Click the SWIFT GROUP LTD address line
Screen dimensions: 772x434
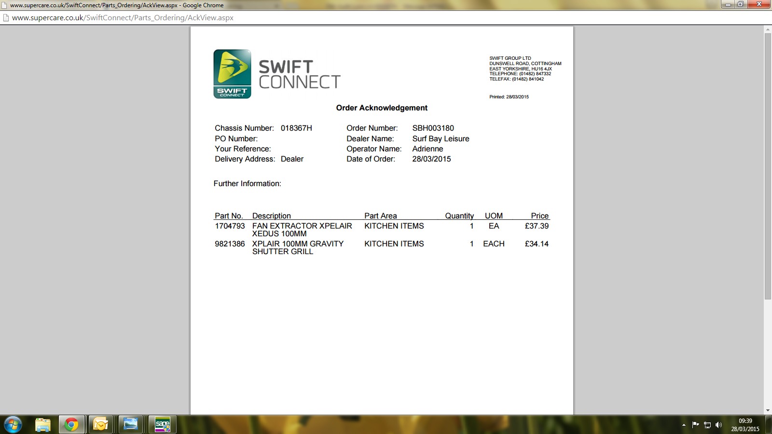tap(510, 58)
